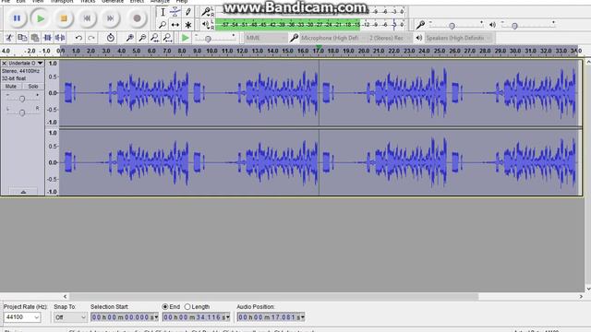Skip to start of the project
The height and width of the screenshot is (332, 591).
(87, 18)
